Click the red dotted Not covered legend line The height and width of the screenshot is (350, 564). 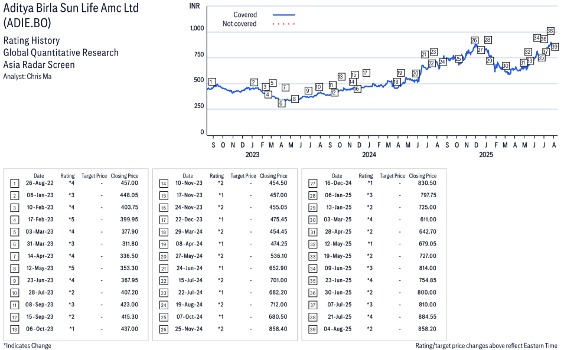(284, 24)
